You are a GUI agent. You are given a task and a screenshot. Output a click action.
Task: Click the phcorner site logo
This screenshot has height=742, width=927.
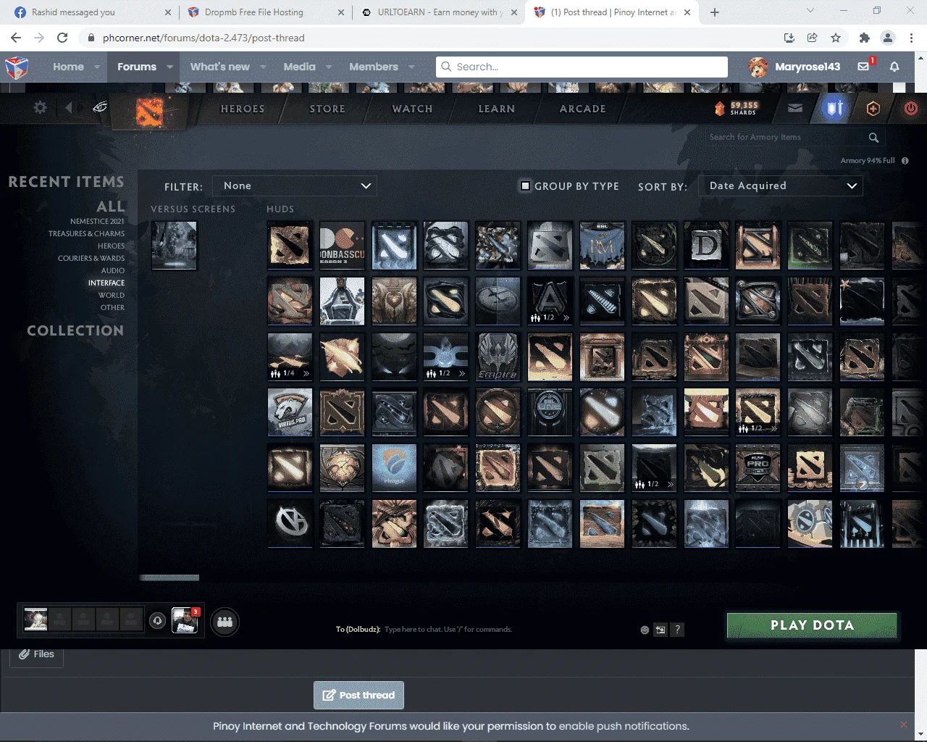17,67
